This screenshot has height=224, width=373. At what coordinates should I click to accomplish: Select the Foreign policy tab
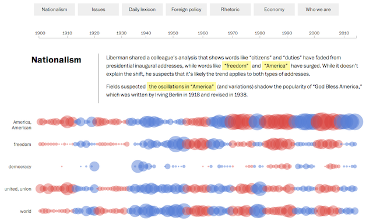coord(186,9)
